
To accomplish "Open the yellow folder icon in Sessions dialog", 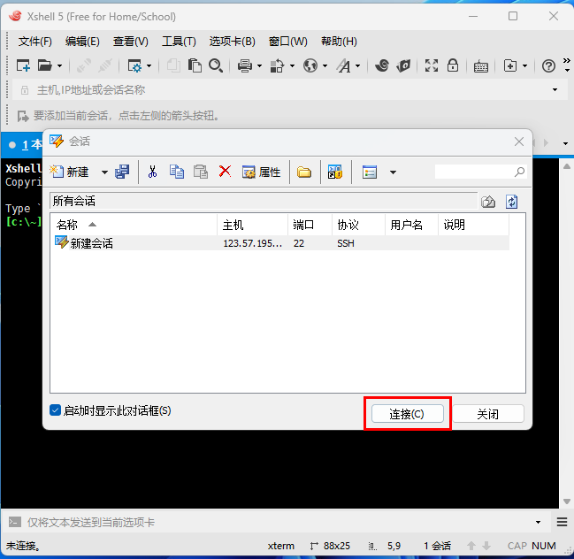I will click(304, 172).
